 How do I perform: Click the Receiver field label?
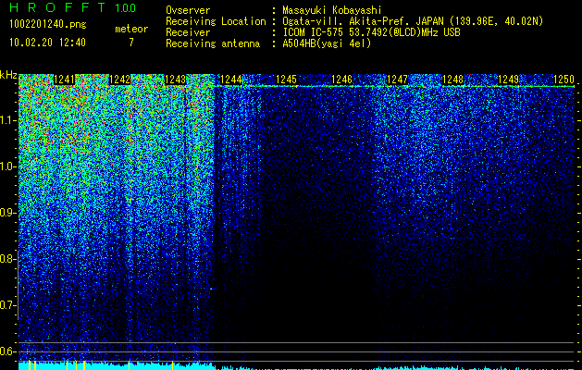(x=188, y=32)
